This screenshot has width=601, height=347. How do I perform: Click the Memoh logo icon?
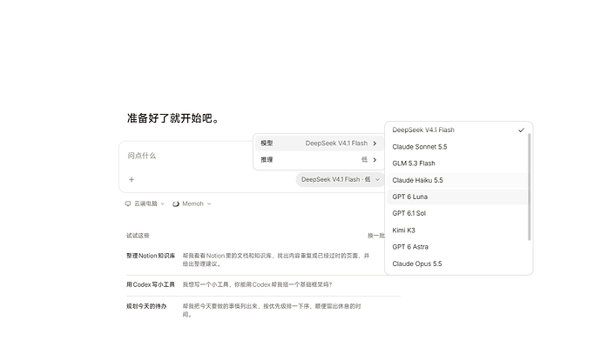[x=176, y=204]
